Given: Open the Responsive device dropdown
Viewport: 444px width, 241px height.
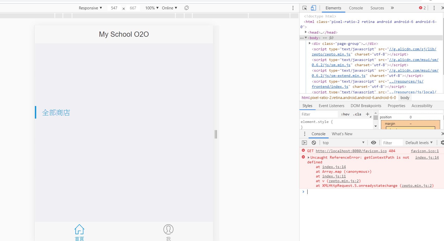Looking at the screenshot, I should tap(90, 8).
